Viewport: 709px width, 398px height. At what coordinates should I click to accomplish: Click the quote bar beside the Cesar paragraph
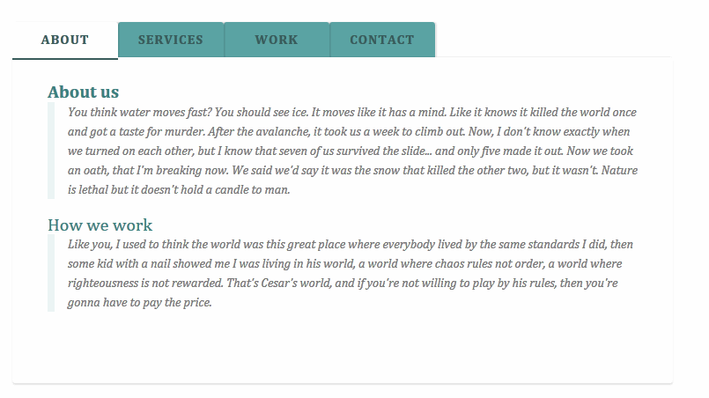coord(51,273)
